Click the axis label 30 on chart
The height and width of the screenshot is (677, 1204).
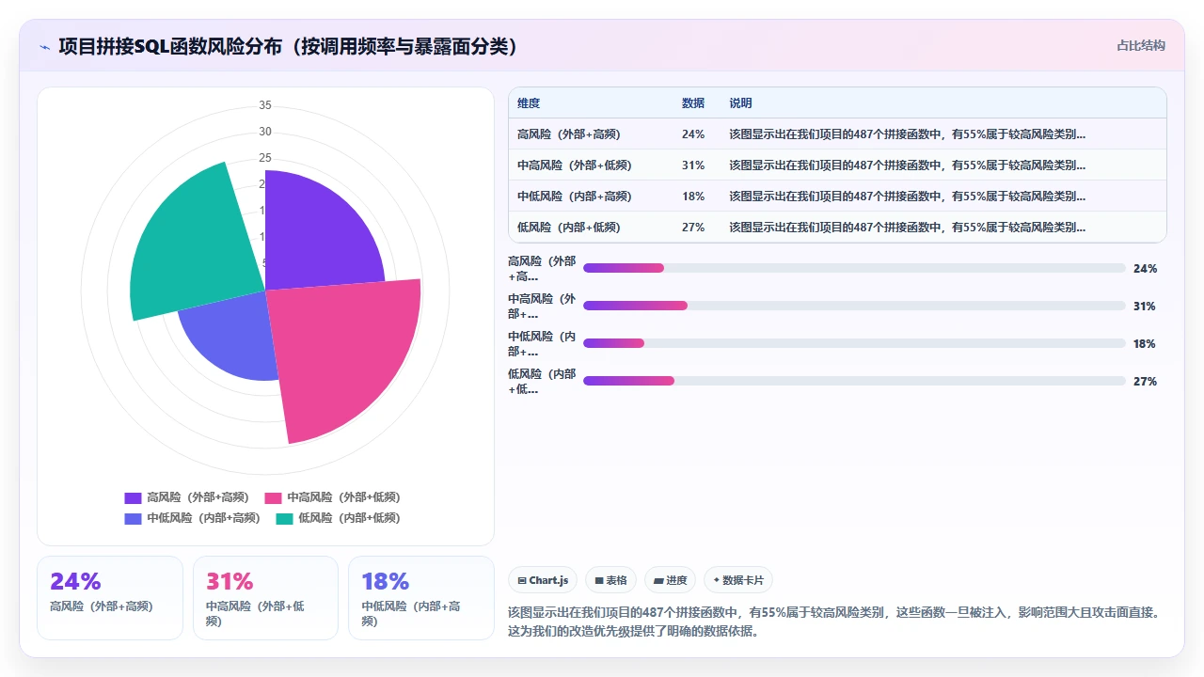click(265, 132)
